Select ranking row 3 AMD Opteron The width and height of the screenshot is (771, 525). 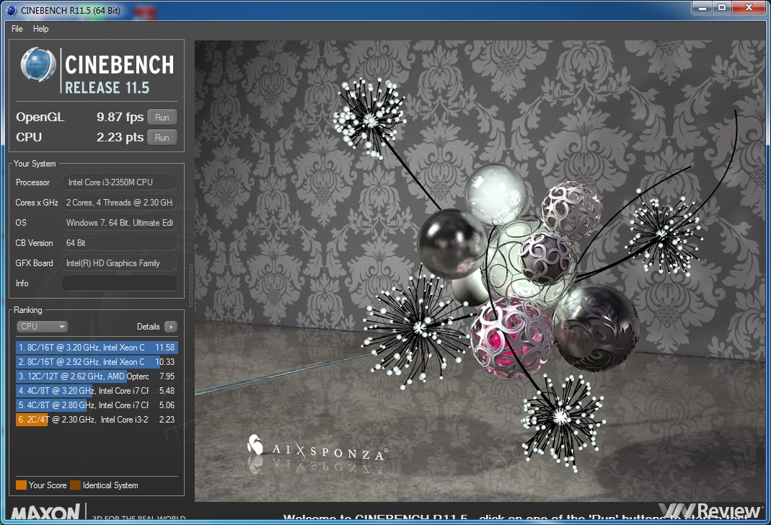click(x=97, y=376)
